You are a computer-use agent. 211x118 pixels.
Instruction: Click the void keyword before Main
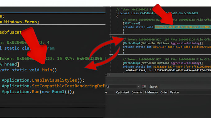34,70
